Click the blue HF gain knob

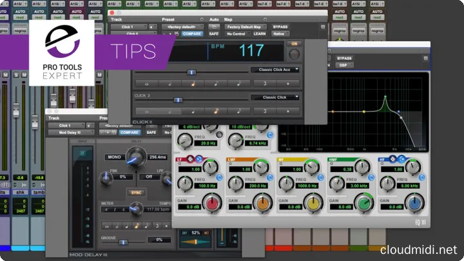pos(416,204)
